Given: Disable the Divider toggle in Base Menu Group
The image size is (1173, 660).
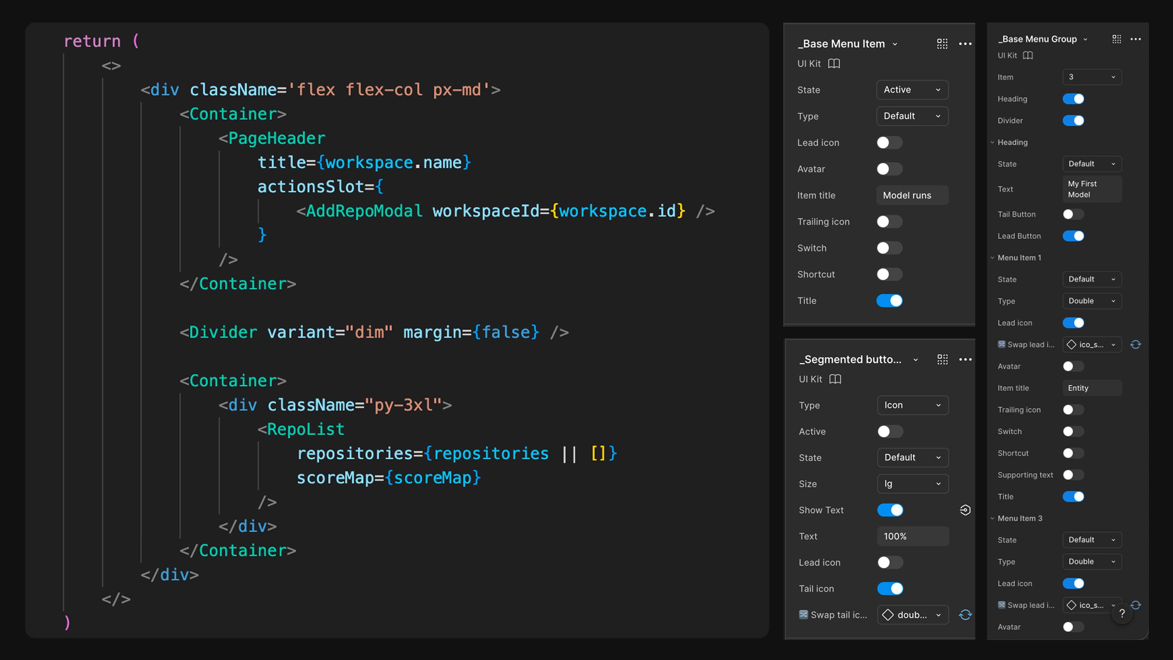Looking at the screenshot, I should coord(1073,120).
